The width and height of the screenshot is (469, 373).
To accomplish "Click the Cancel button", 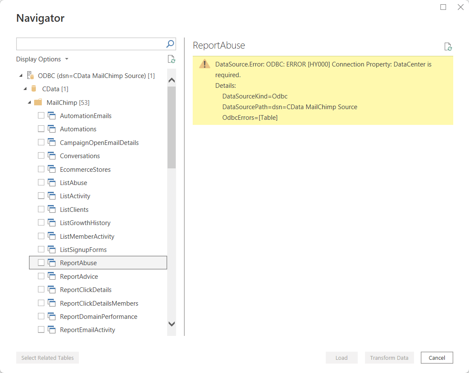I will pyautogui.click(x=437, y=358).
